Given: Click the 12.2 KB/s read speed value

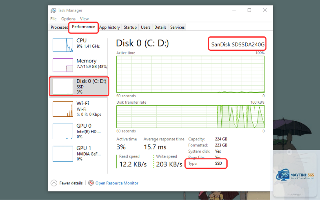Looking at the screenshot, I should [133, 164].
